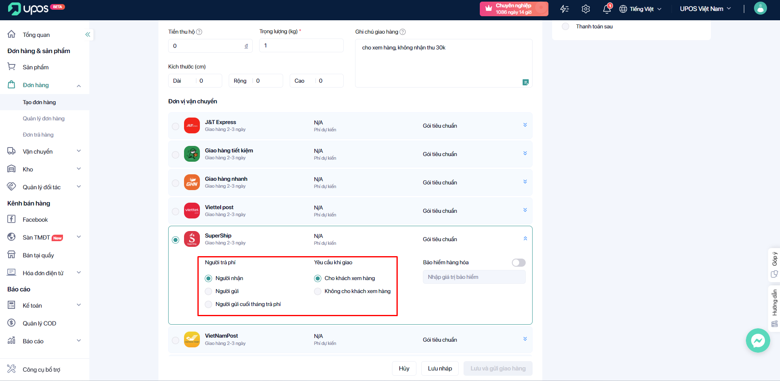Viewport: 780px width, 381px height.
Task: Go to Facebook sales channel
Action: [35, 220]
